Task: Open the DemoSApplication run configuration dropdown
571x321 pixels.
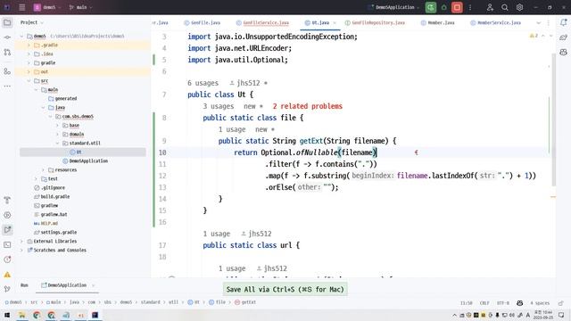Action: [393, 7]
